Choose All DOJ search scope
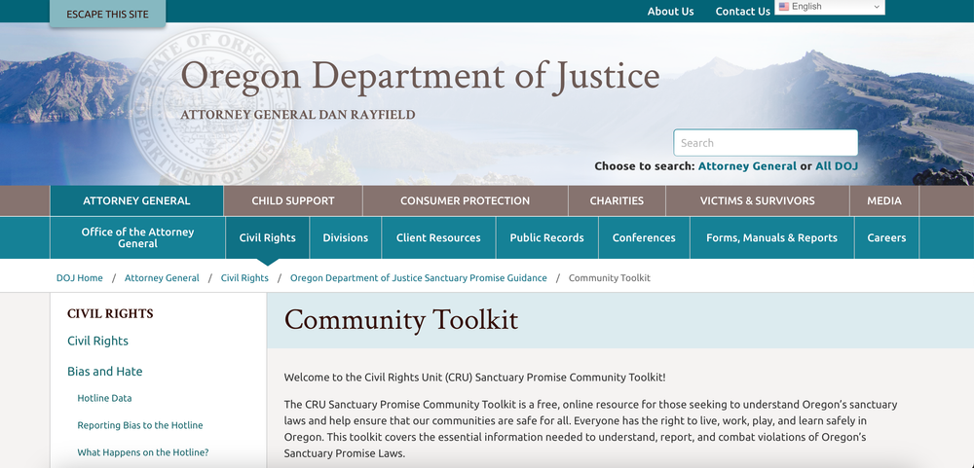Image resolution: width=974 pixels, height=468 pixels. coord(836,166)
